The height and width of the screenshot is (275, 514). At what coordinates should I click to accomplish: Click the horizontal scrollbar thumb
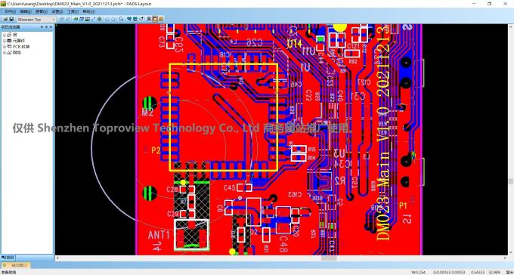[329, 258]
